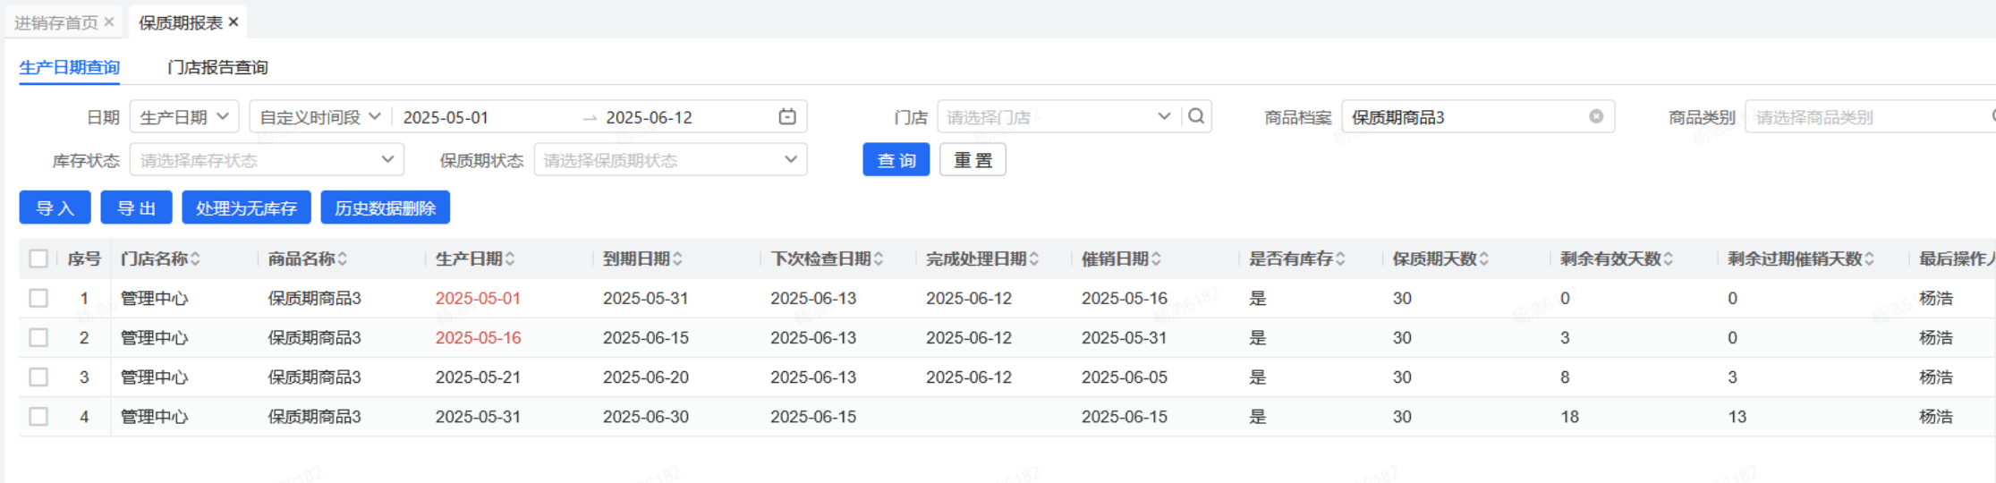Sort by 下次检查日期 column sort icon
Screen dimensions: 1996x483
coord(879,258)
